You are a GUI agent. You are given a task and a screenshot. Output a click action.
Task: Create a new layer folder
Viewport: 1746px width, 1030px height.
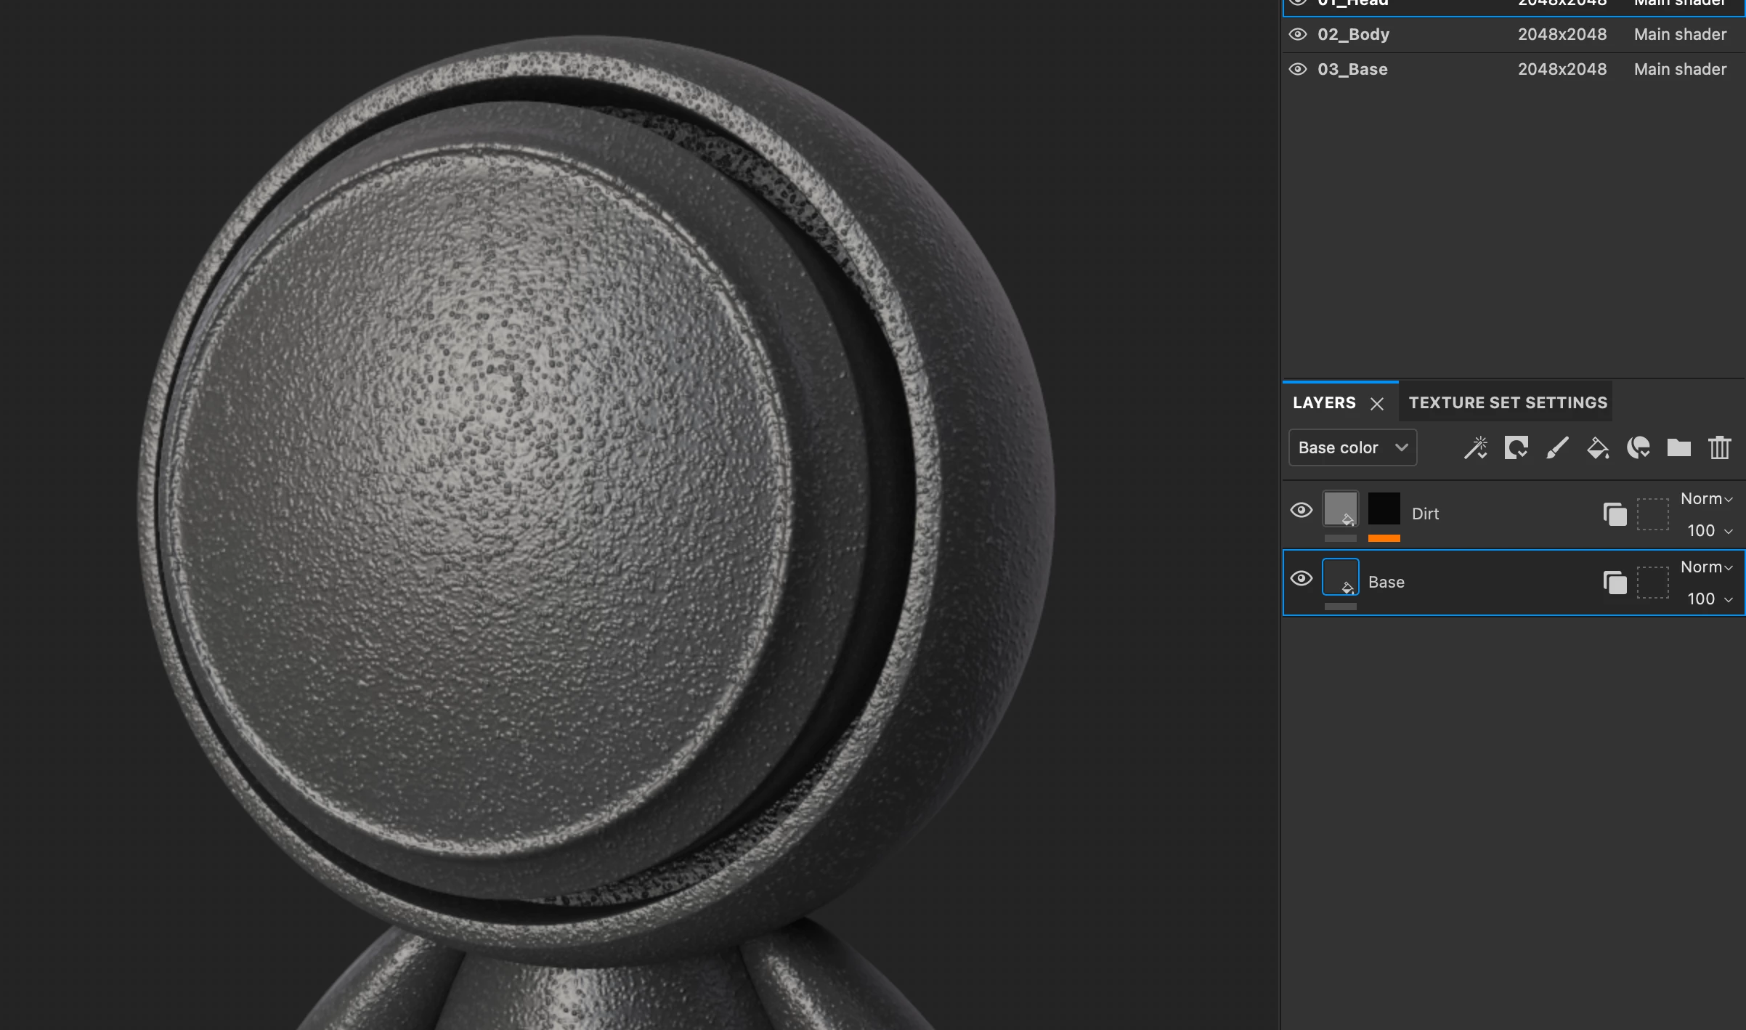[1679, 447]
